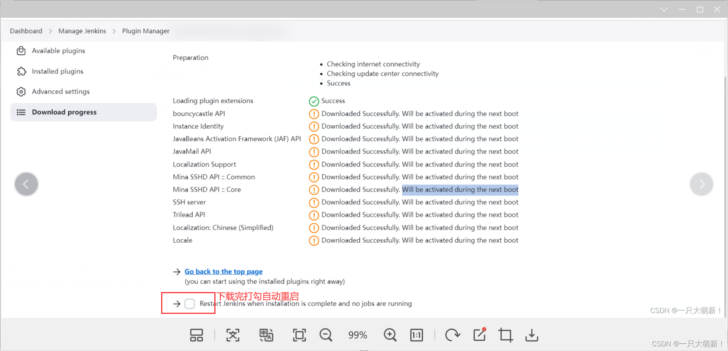Click the Download progress list icon
This screenshot has width=728, height=351.
pos(21,112)
